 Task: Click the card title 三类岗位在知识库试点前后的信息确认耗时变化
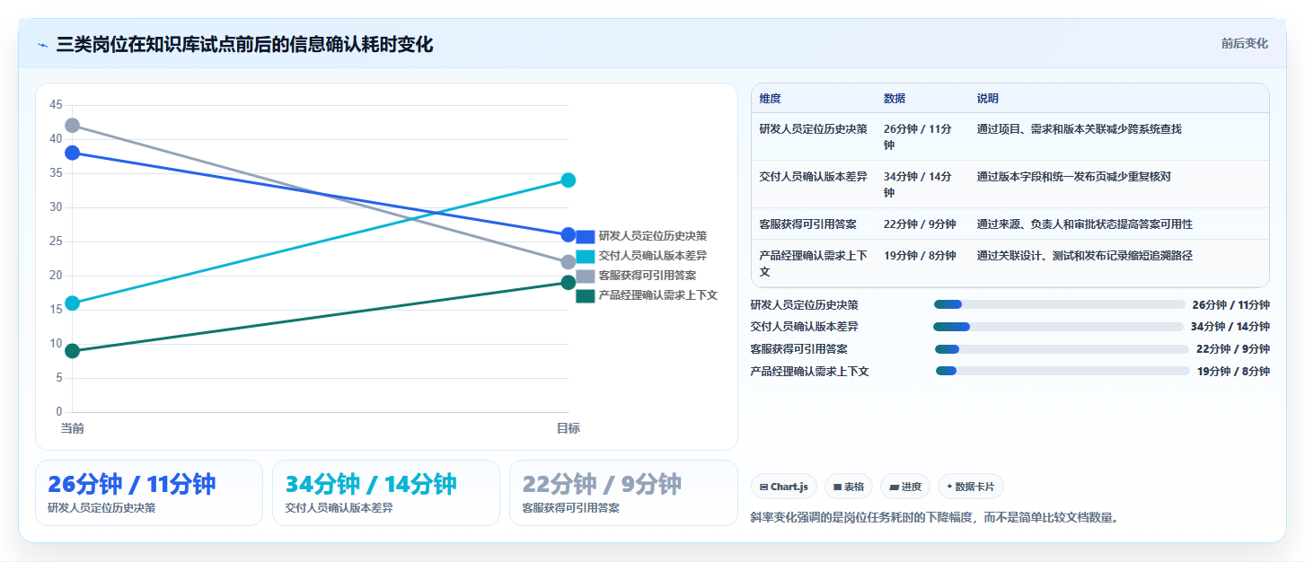tap(244, 45)
